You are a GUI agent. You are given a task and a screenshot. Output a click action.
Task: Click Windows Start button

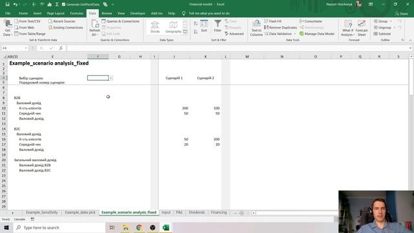pos(6,227)
